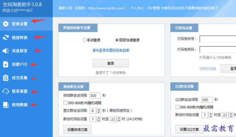This screenshot has width=236, height=137.
Task: Click the 打码是什么?点击帮助 link
Action: [215, 57]
